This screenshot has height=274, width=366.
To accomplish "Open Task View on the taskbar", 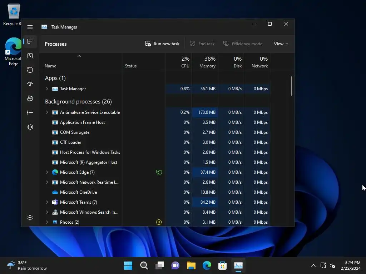I will coord(160,265).
